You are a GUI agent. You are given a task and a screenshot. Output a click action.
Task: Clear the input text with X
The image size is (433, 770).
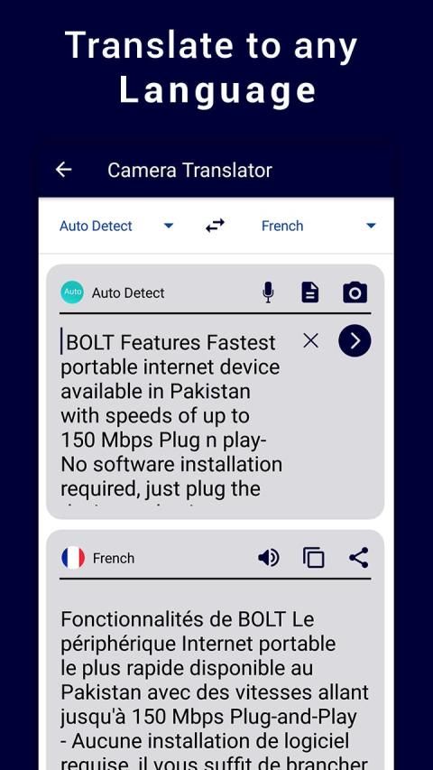coord(310,341)
